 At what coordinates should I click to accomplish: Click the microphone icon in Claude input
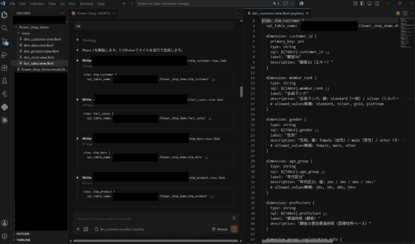coord(234,218)
